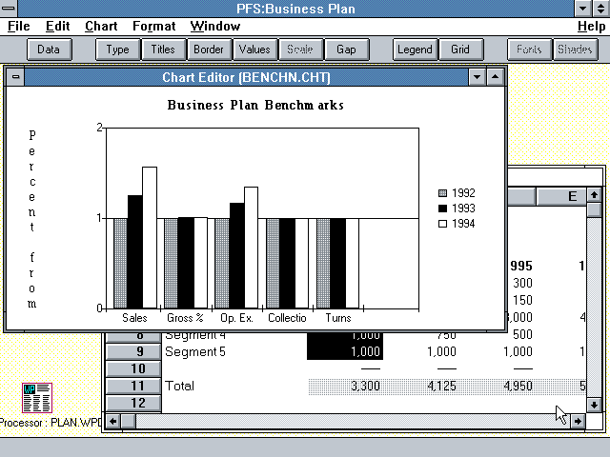This screenshot has width=610, height=457.
Task: Click the Total row label
Action: [179, 386]
